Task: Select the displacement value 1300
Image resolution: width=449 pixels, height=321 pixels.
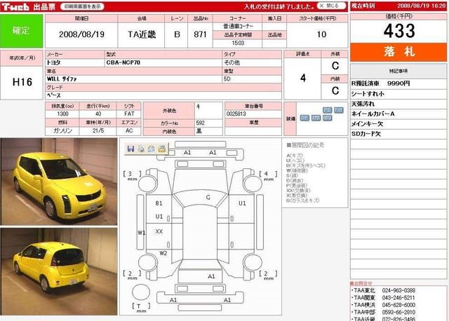Action: tap(62, 114)
